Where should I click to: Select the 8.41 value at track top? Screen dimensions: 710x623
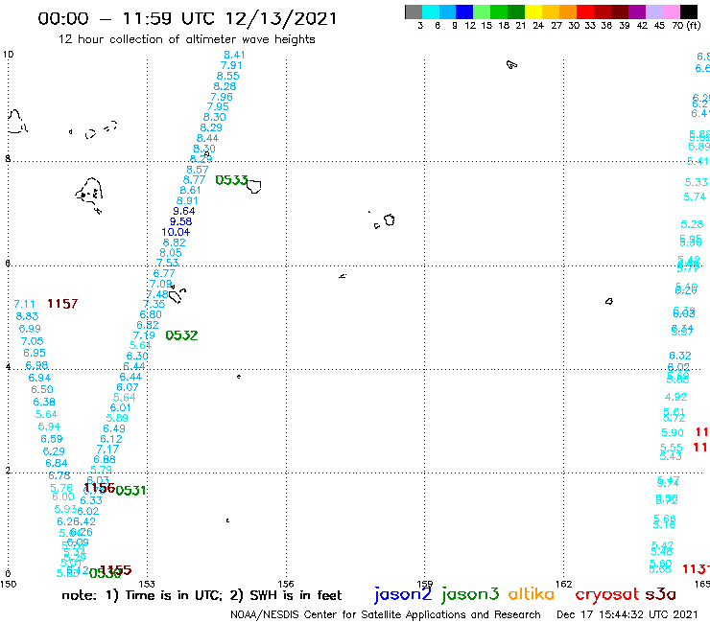click(x=234, y=55)
